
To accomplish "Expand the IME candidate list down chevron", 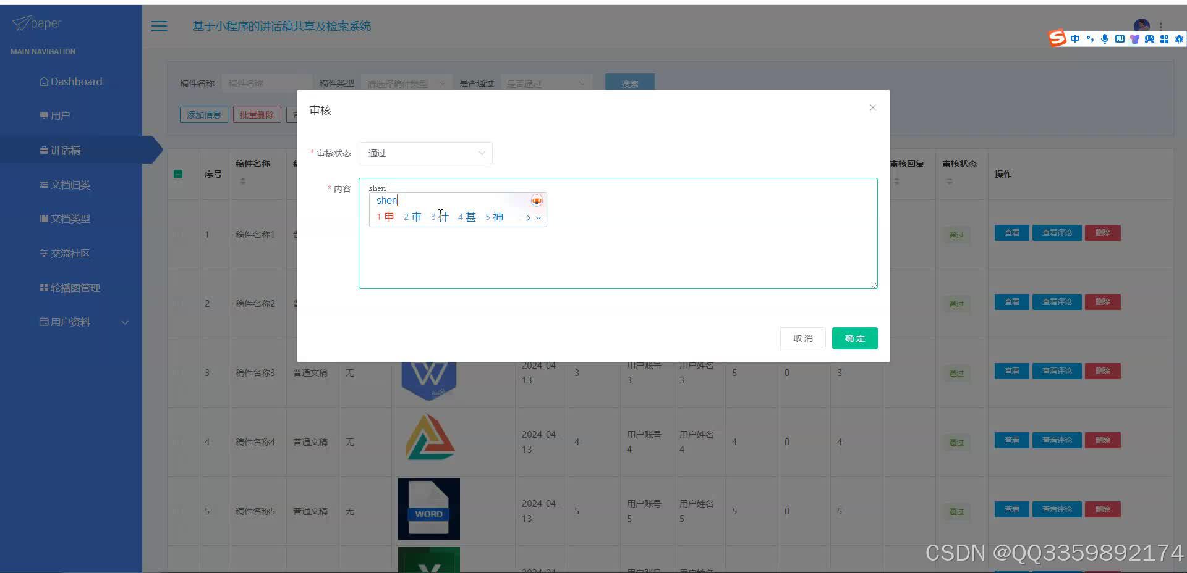I will tap(538, 217).
